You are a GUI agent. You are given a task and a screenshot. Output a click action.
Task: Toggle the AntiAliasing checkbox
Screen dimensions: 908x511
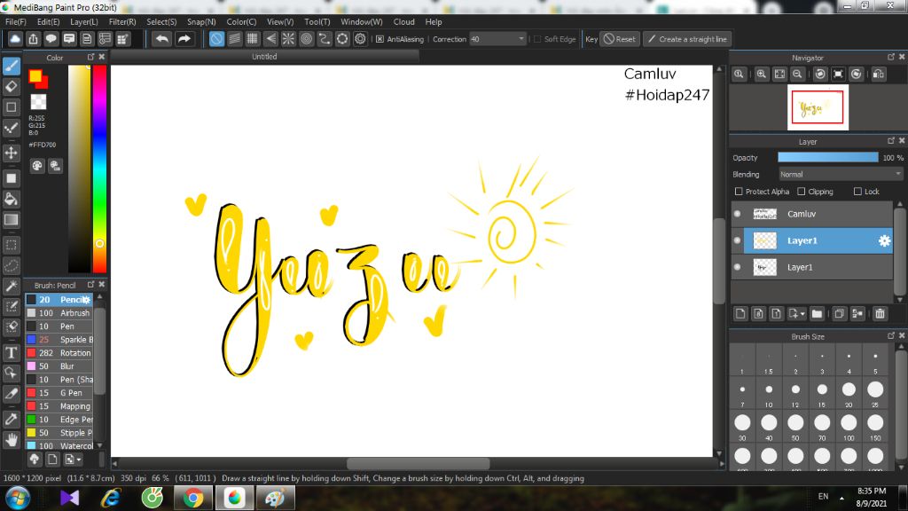pyautogui.click(x=380, y=39)
